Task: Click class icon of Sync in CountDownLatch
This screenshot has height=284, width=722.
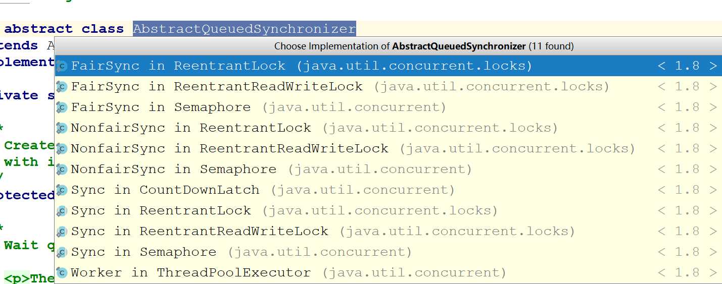Action: pyautogui.click(x=62, y=190)
